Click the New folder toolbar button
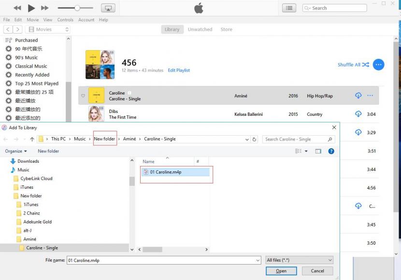The width and height of the screenshot is (401, 280). (x=48, y=151)
